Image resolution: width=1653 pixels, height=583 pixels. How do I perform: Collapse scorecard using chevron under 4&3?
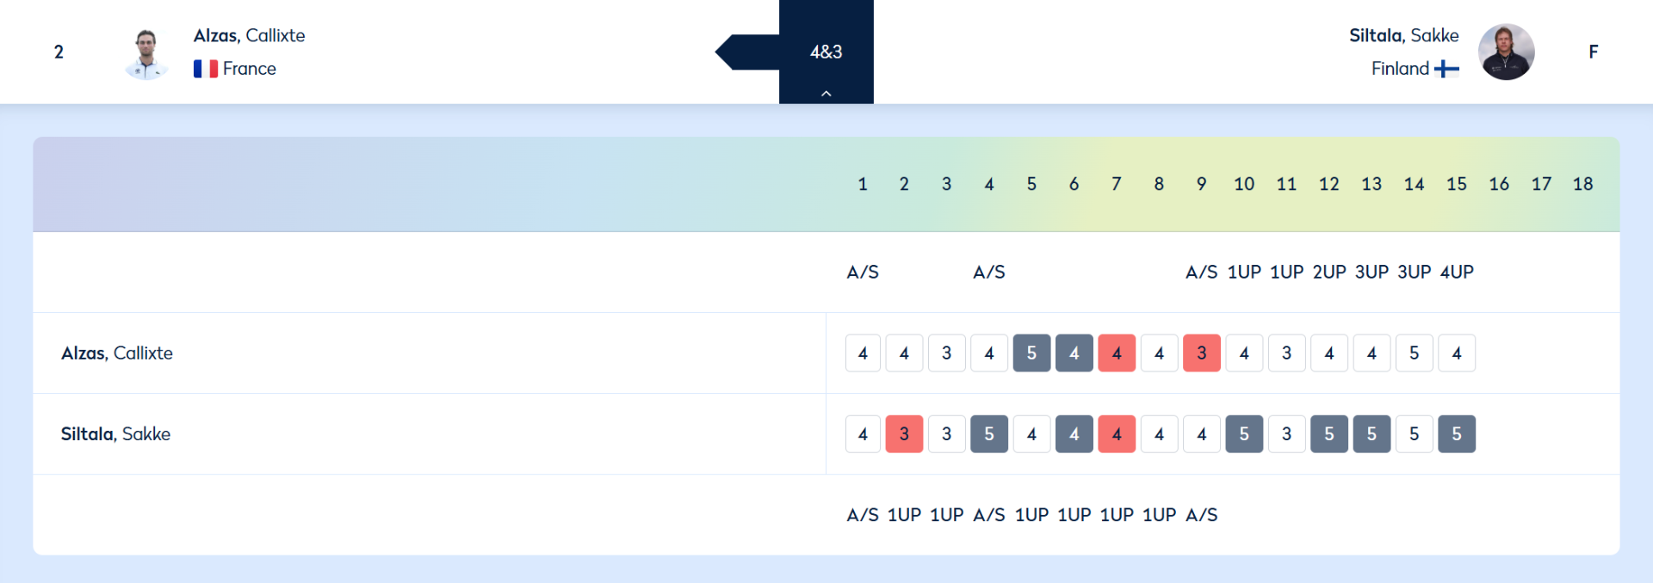coord(826,93)
